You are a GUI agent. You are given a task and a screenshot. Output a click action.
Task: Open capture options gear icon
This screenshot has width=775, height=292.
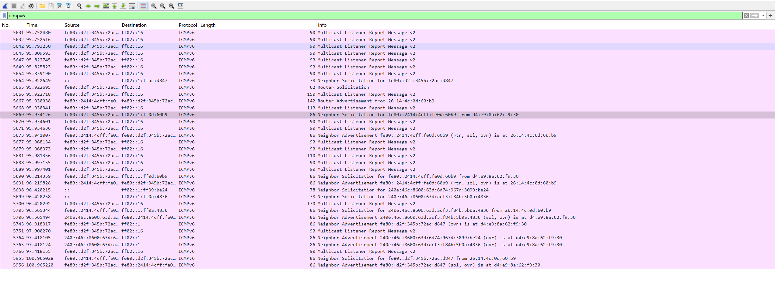pyautogui.click(x=31, y=6)
